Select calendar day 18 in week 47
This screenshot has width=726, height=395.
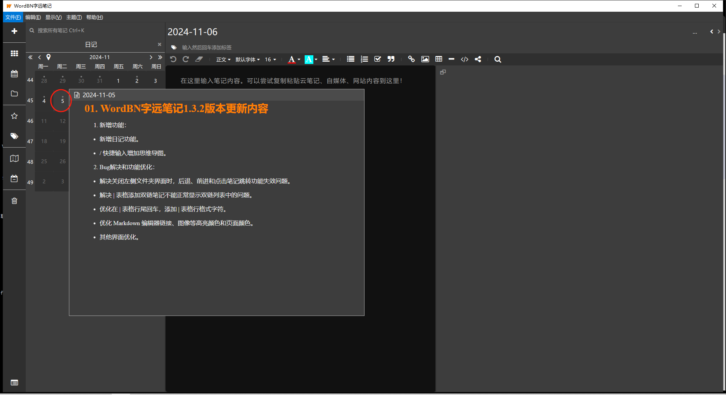[44, 141]
